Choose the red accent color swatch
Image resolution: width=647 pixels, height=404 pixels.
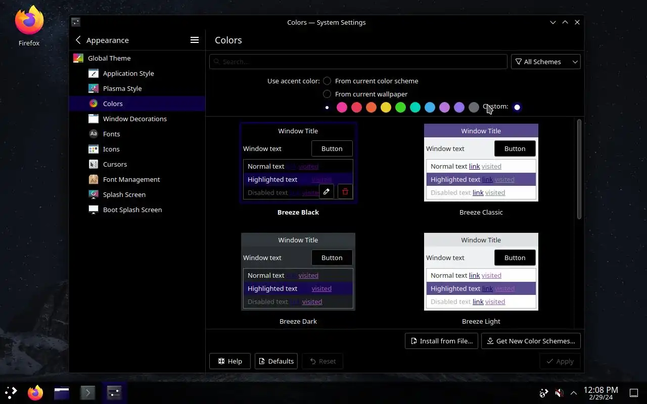coord(356,107)
